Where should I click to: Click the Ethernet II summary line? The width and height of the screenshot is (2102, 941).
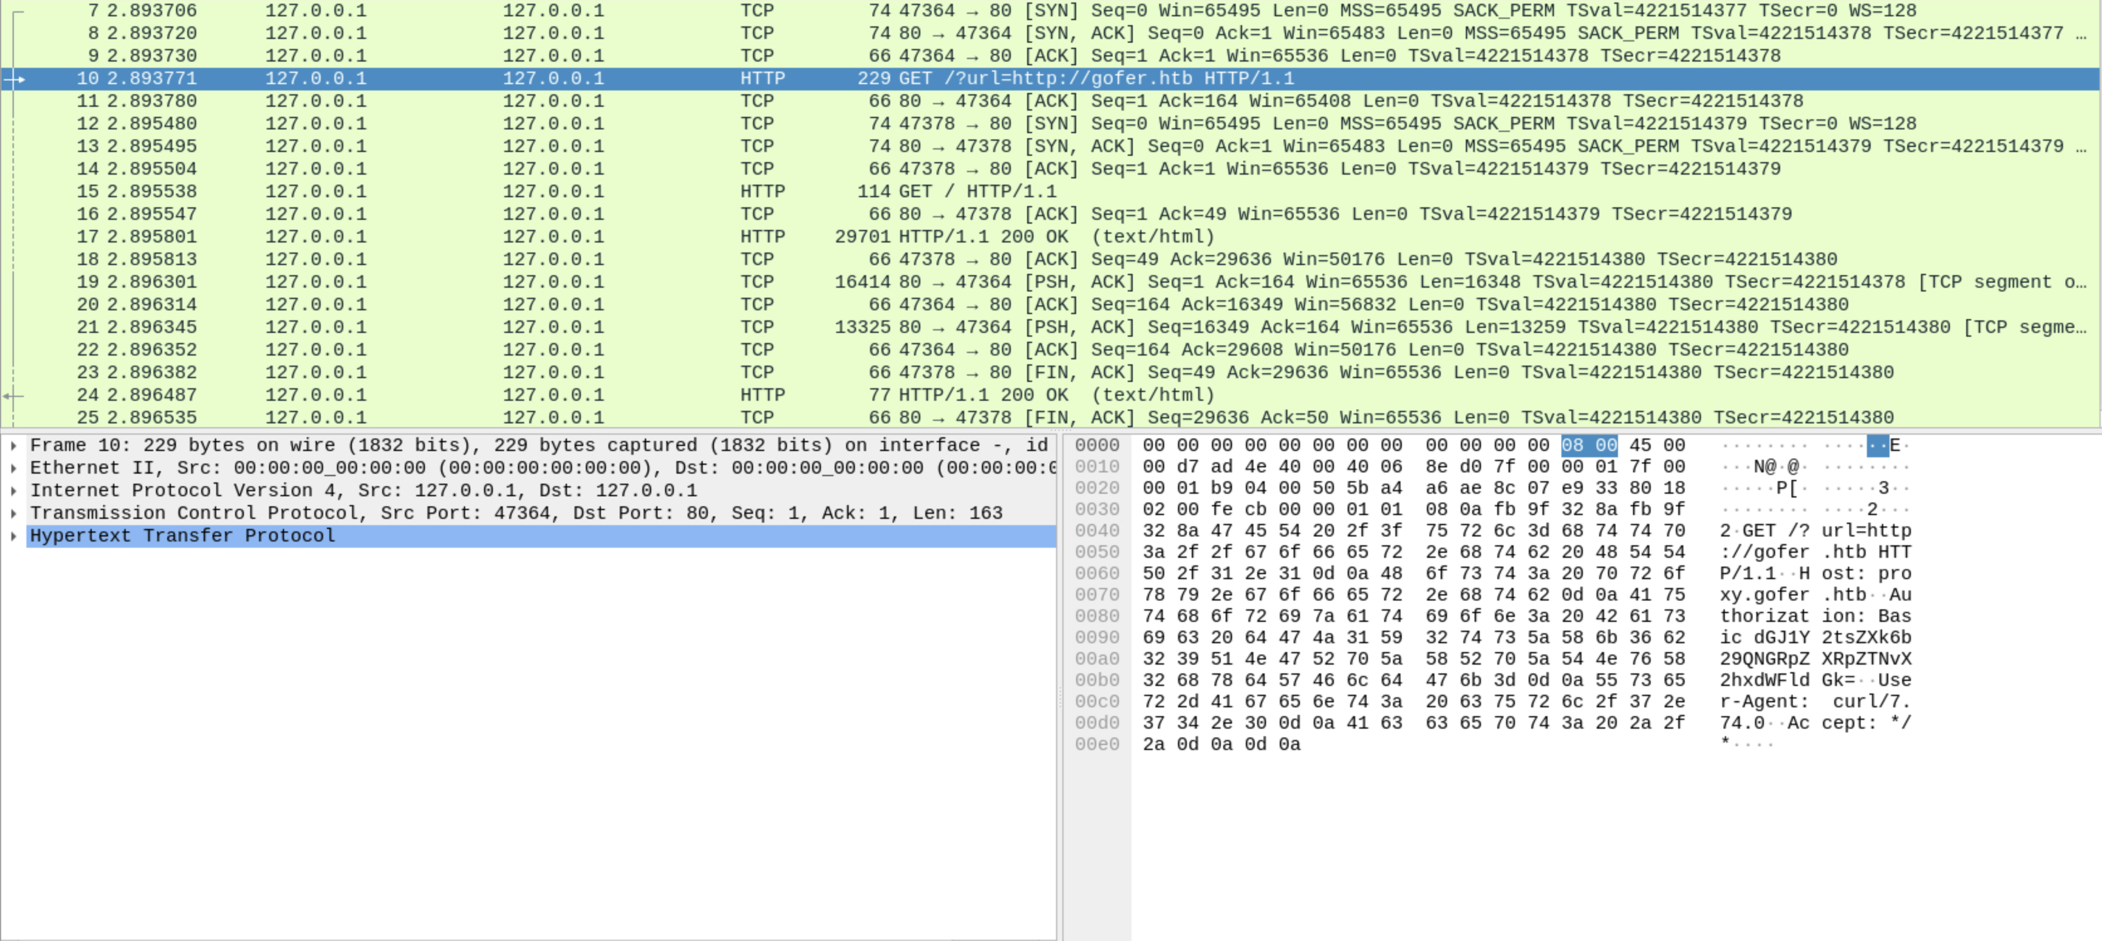542,469
